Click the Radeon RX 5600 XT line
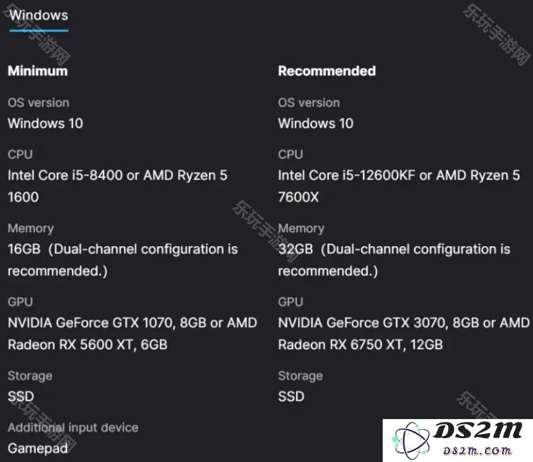This screenshot has height=462, width=533. (x=87, y=345)
